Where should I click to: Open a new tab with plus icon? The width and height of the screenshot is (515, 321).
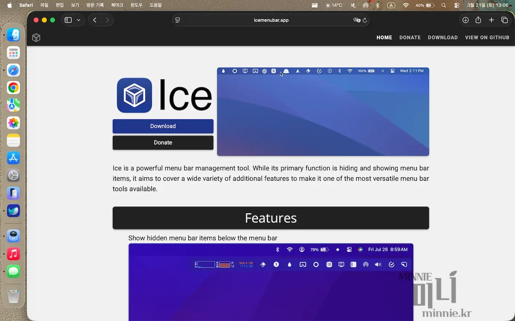click(491, 20)
